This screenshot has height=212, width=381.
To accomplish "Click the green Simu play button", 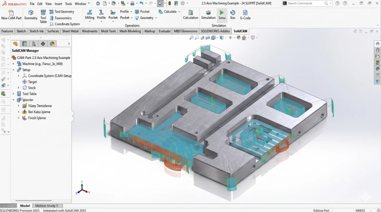I will (221, 15).
